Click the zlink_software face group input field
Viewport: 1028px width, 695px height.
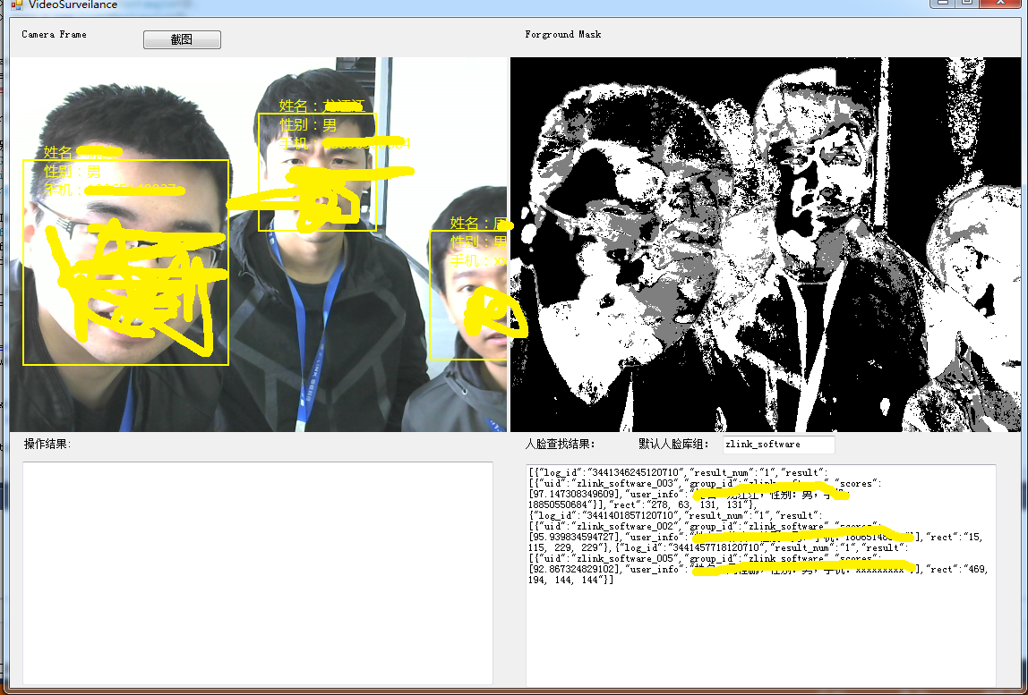(x=779, y=445)
